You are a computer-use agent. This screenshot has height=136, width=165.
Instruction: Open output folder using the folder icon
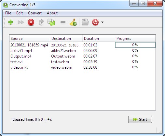[85, 22]
